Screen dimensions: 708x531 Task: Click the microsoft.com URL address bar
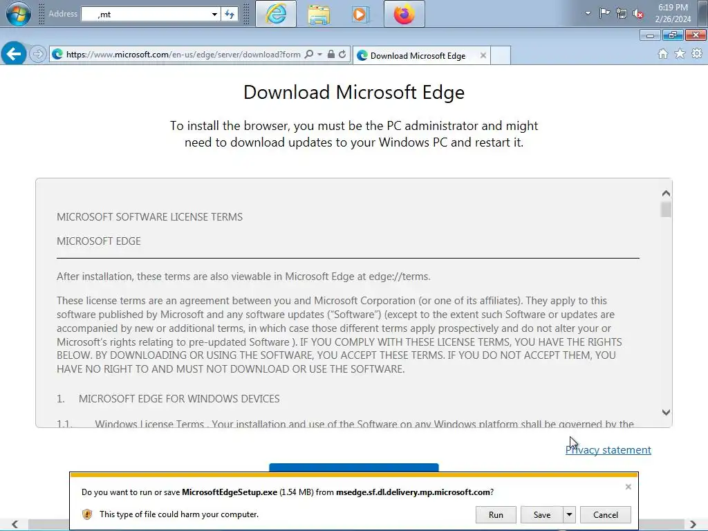point(183,54)
